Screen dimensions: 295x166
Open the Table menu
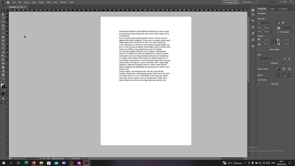(x=49, y=2)
